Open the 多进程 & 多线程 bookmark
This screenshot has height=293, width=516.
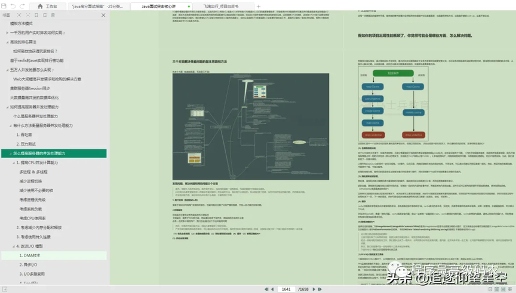coord(33,172)
